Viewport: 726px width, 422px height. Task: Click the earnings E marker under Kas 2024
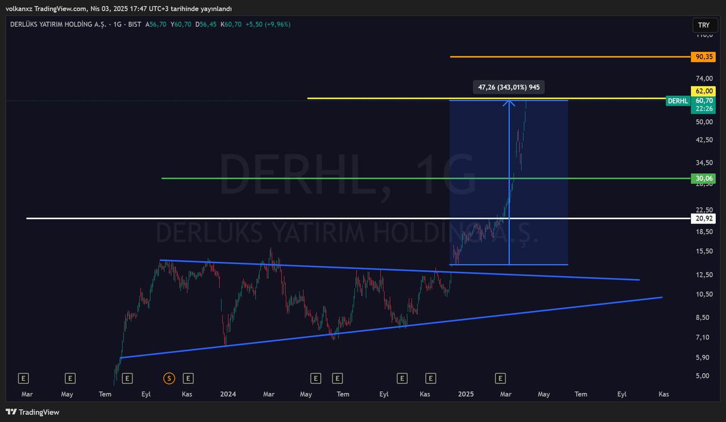tap(430, 377)
